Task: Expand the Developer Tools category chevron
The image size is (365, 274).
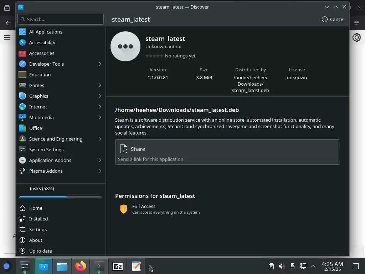Action: click(100, 64)
